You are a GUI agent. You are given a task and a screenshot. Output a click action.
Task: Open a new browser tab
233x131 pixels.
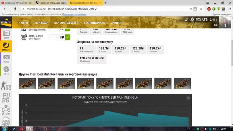[x=106, y=3]
